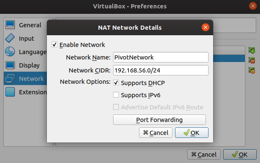The image size is (260, 163).
Task: Click the edit NAT network icon
Action: (x=252, y=70)
